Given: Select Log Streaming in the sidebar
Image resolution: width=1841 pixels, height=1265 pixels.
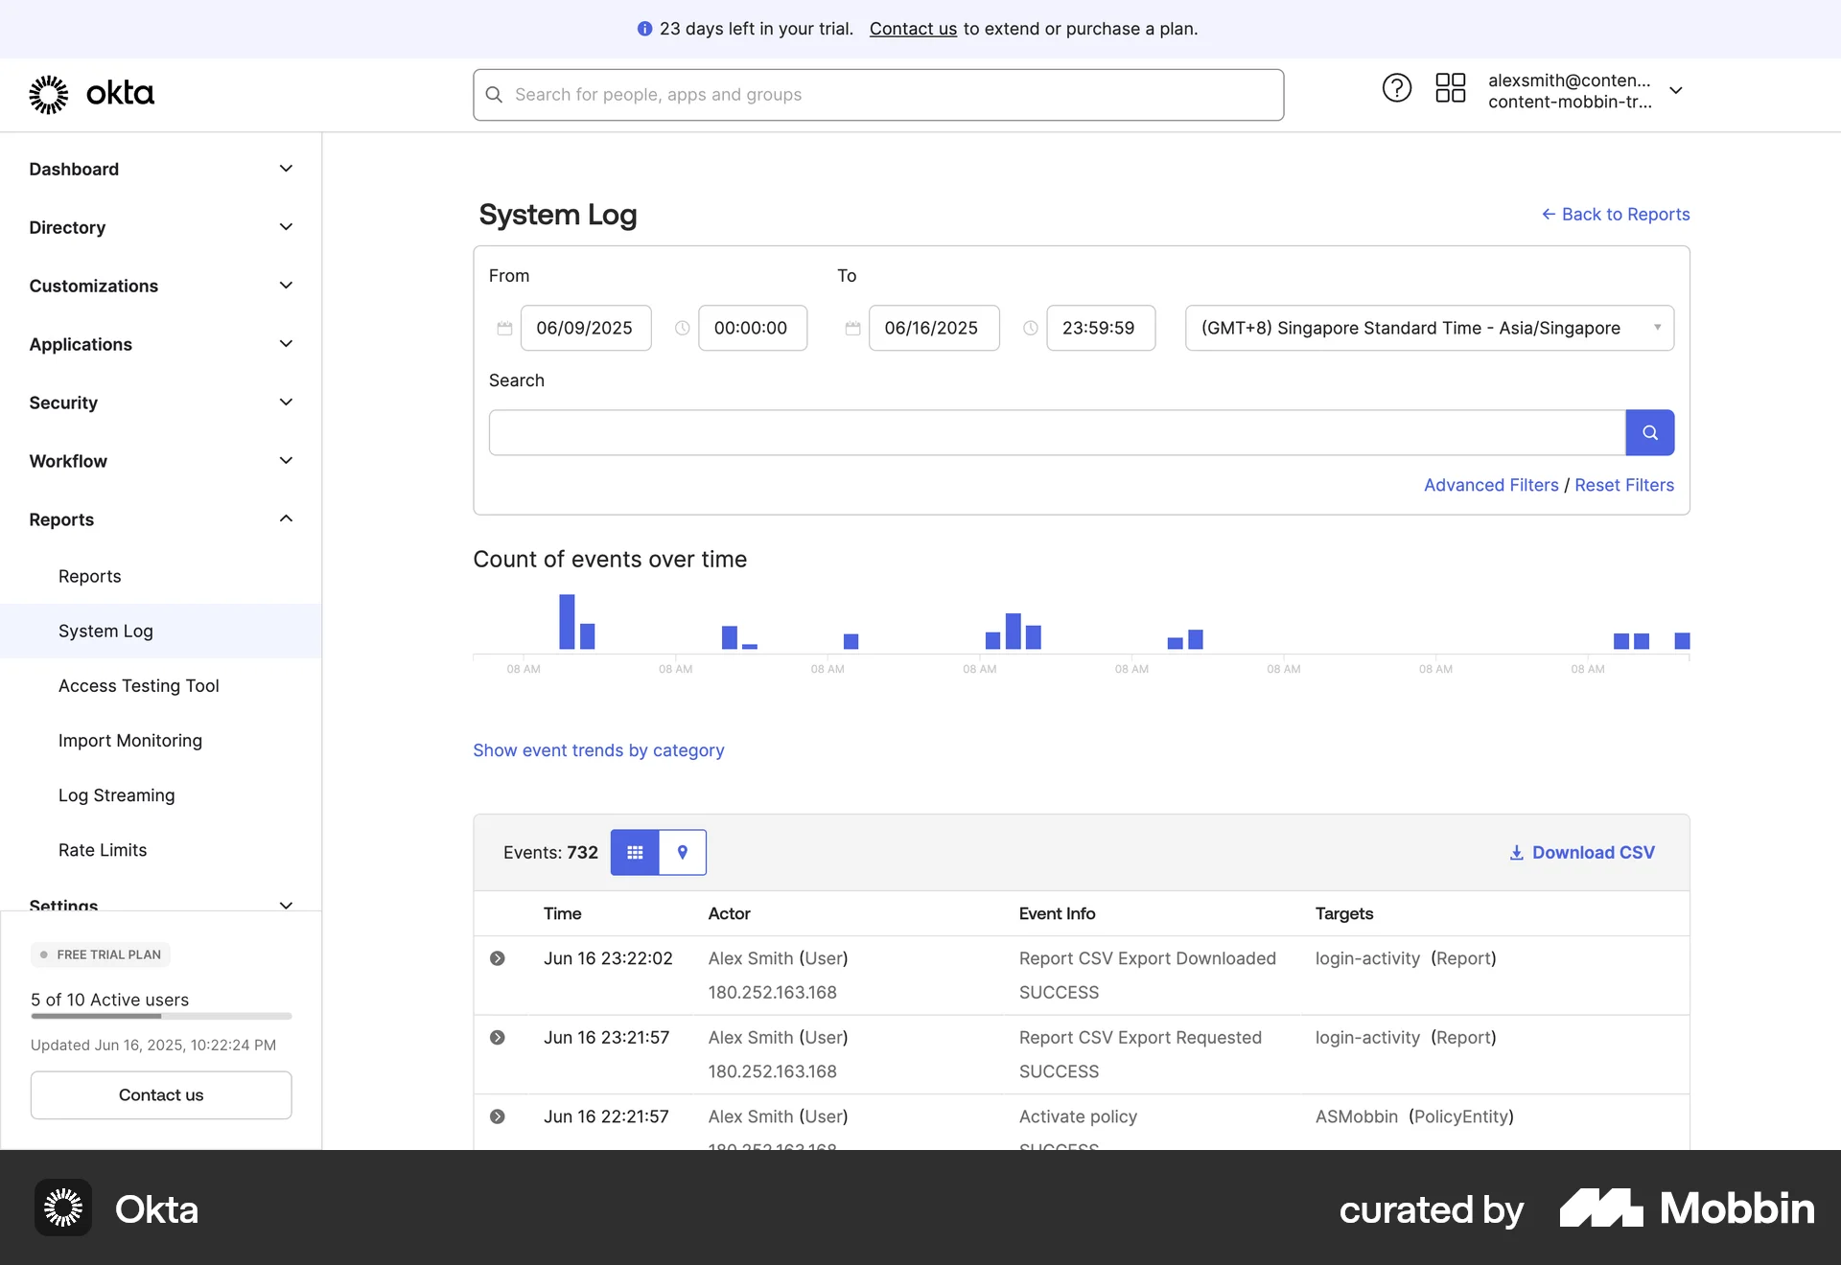Looking at the screenshot, I should (116, 794).
